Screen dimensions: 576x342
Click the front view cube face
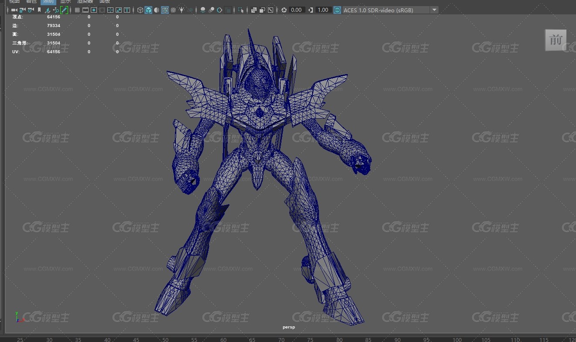pyautogui.click(x=556, y=40)
